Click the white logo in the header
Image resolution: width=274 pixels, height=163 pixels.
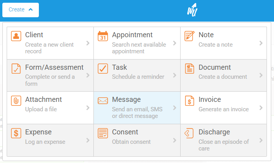click(x=192, y=11)
